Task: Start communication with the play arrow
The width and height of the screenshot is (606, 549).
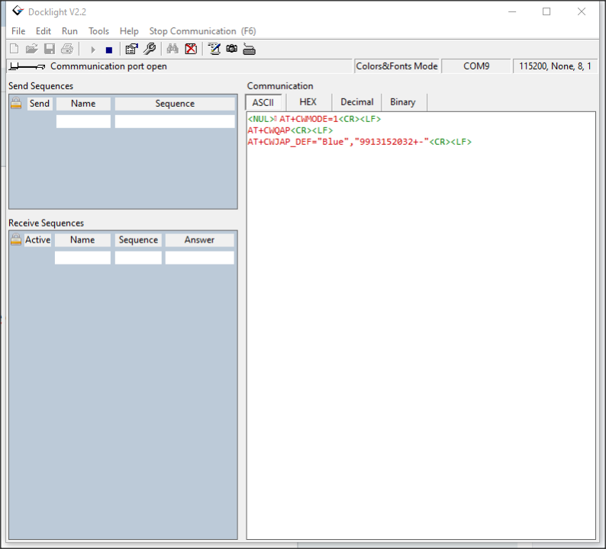Action: [93, 50]
